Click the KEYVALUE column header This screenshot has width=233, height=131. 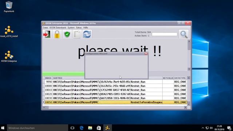168,78
